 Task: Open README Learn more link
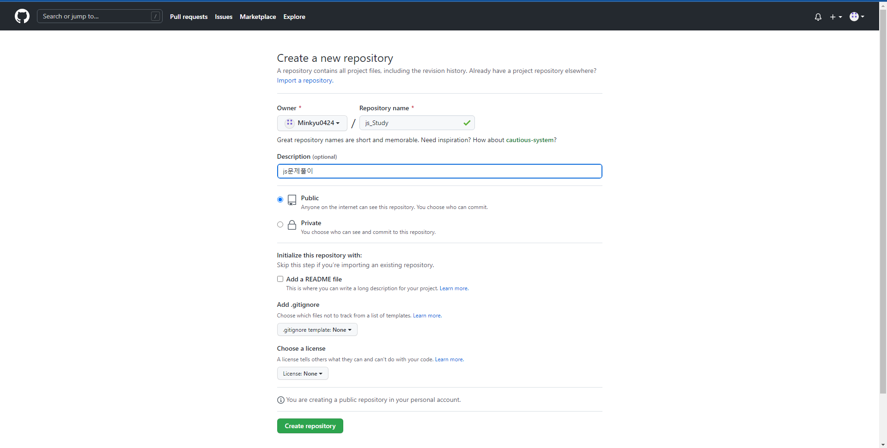pyautogui.click(x=454, y=288)
